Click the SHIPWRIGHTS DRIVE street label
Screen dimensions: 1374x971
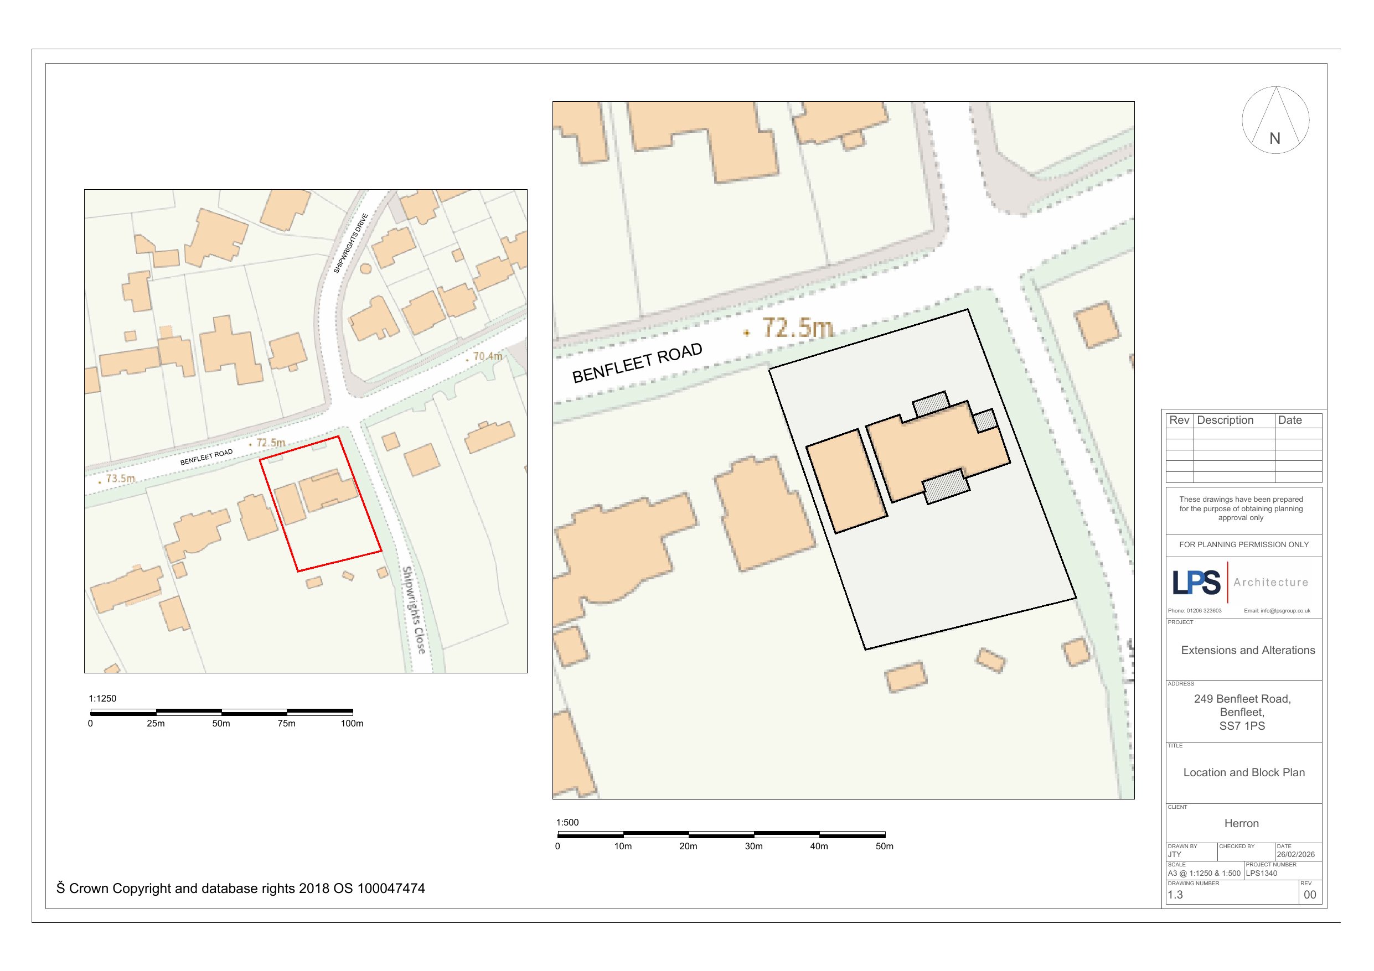click(350, 243)
